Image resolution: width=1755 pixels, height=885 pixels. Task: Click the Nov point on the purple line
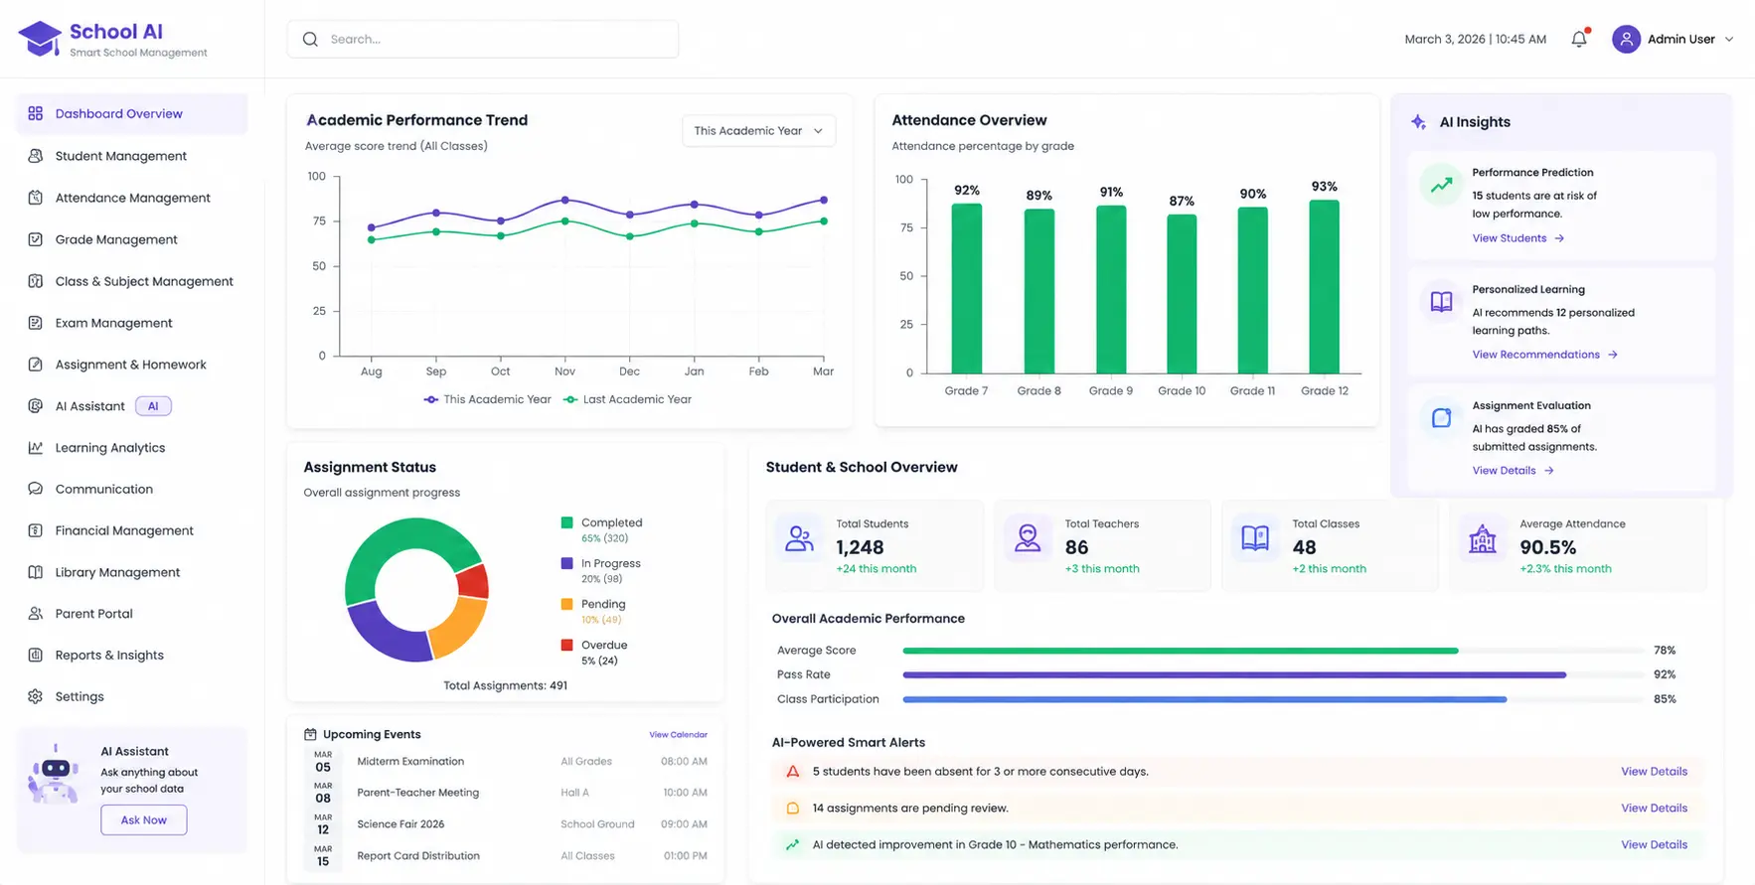(565, 200)
